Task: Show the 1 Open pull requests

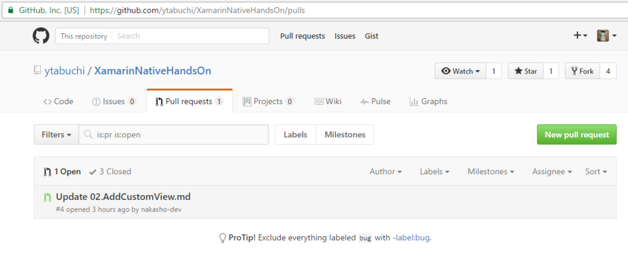Action: [62, 172]
